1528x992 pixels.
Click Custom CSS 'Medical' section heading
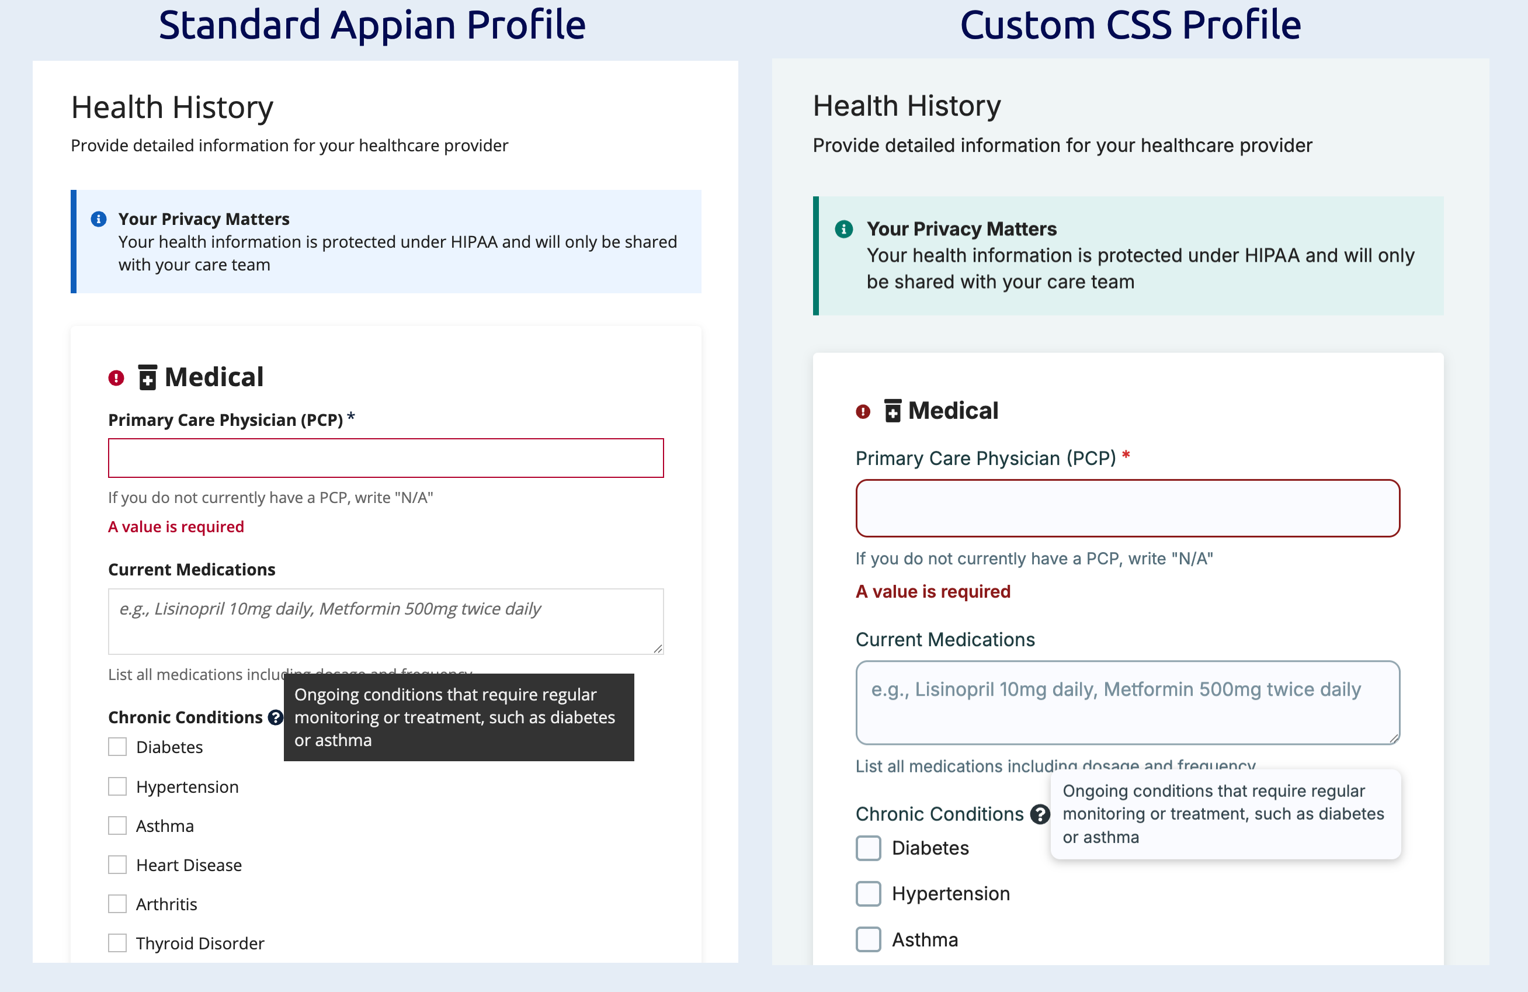click(953, 411)
